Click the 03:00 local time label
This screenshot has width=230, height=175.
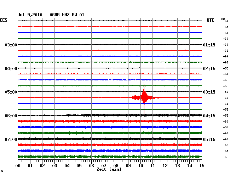point(11,45)
